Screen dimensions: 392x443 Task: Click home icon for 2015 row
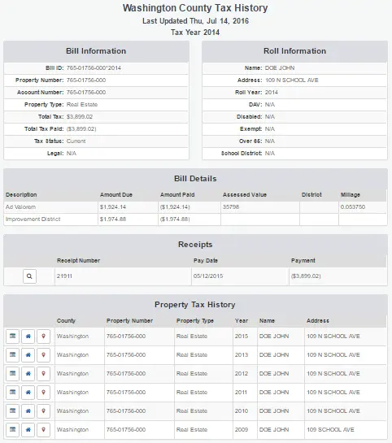(x=28, y=337)
